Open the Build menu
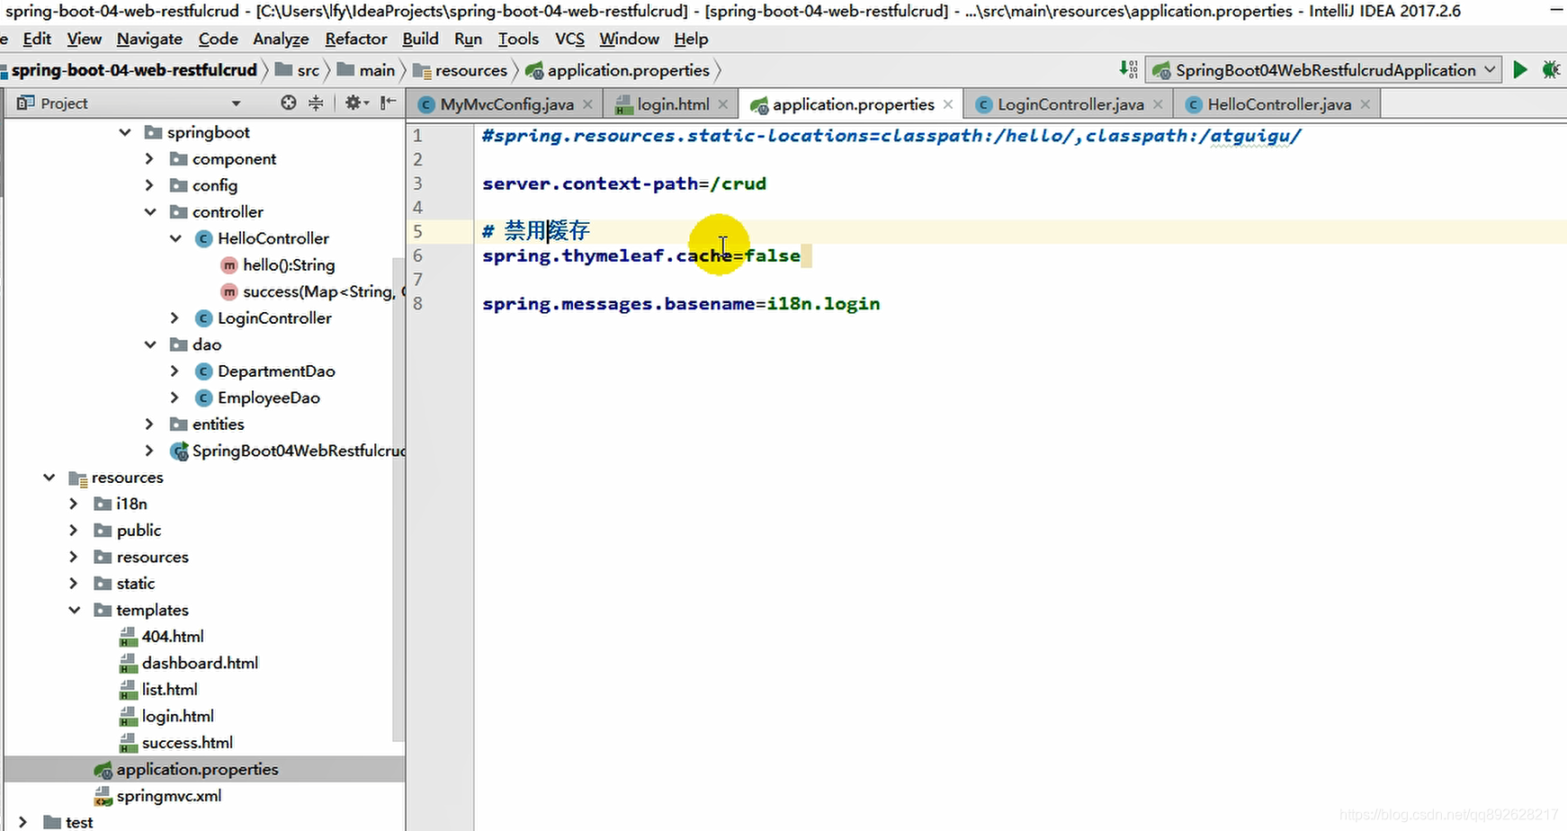Screen dimensions: 1567x831 pos(420,39)
